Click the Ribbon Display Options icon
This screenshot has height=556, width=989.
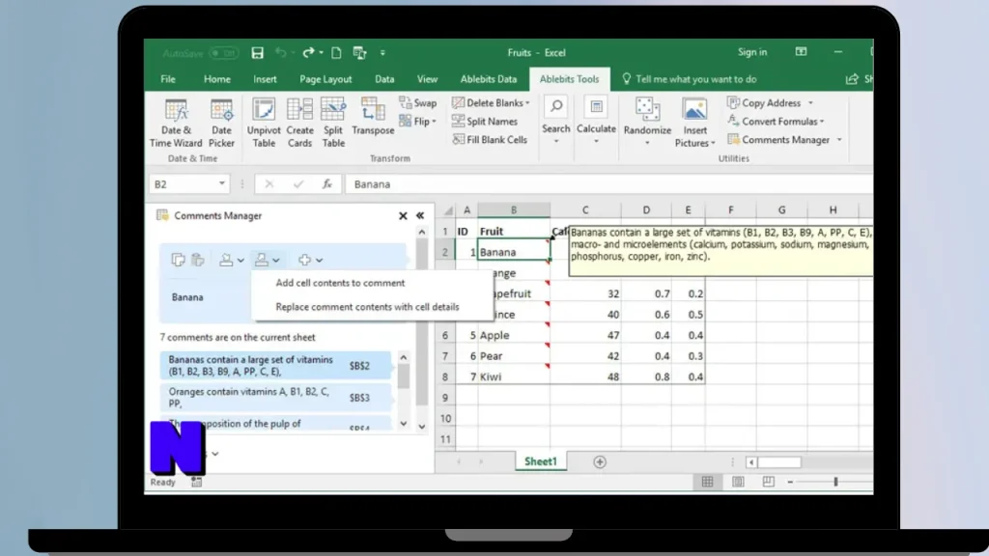[801, 52]
